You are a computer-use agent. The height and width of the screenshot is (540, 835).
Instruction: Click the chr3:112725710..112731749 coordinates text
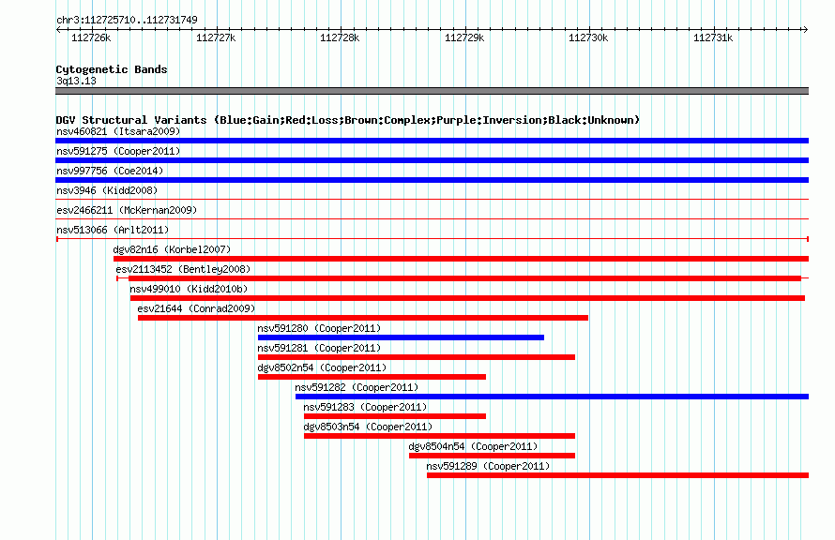(127, 21)
